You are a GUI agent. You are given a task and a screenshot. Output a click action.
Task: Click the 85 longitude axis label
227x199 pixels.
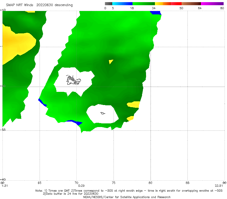(187, 183)
